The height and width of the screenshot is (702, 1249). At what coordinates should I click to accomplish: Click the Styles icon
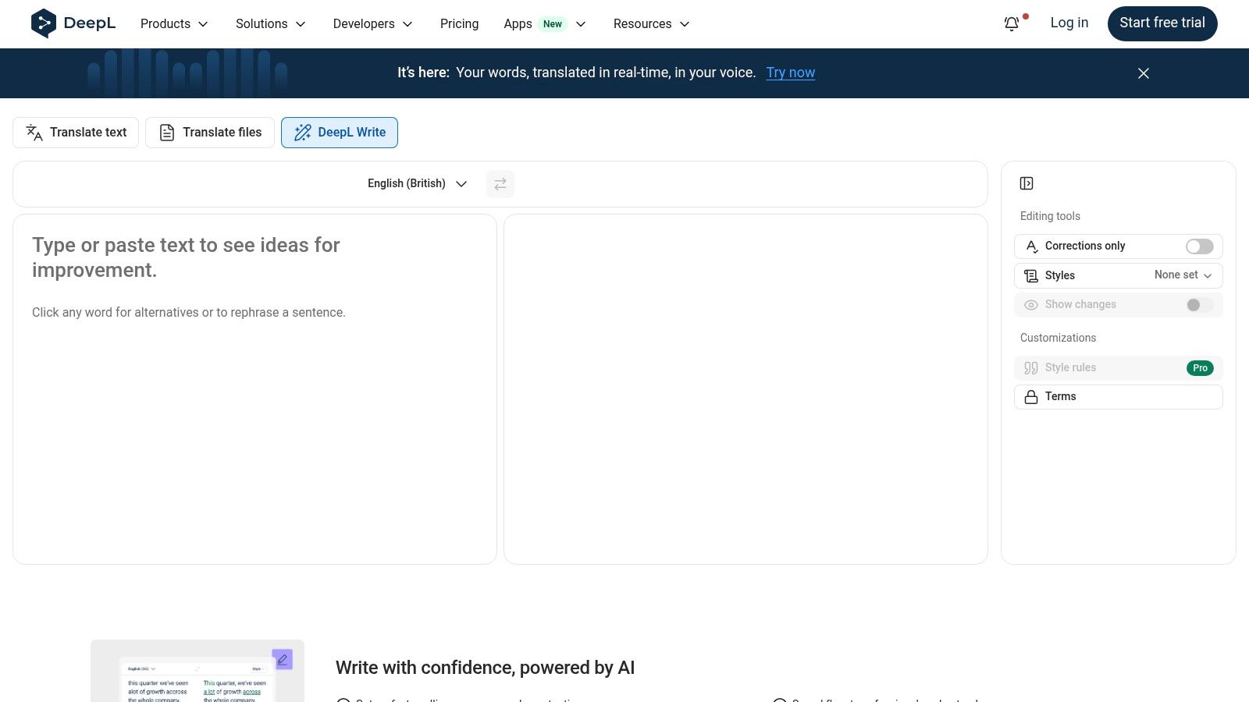click(1031, 275)
